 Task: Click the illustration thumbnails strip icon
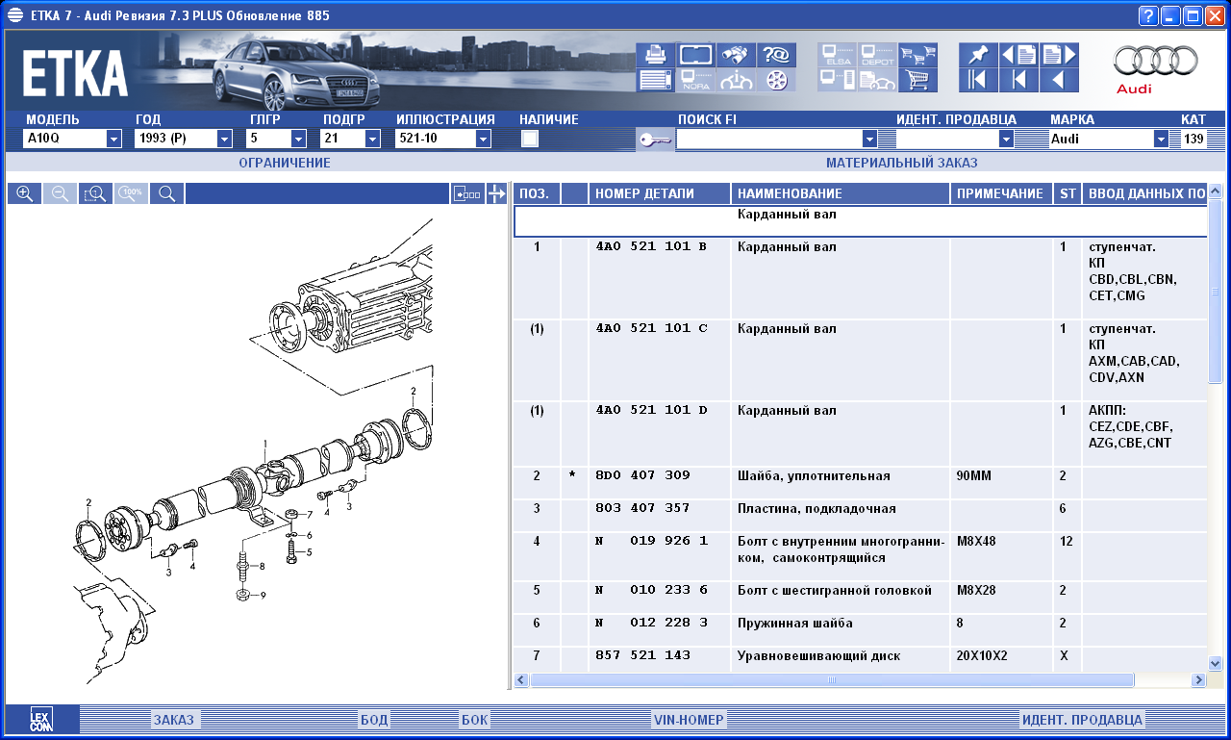tap(467, 193)
